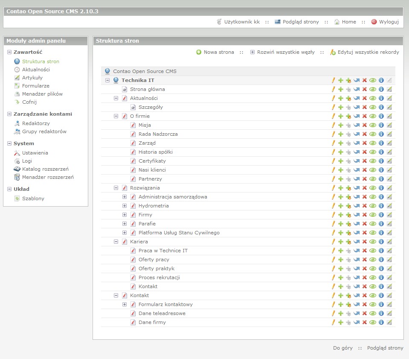Collapse the Technika IT root node
Viewport: 409px width, 359px height.
point(107,80)
